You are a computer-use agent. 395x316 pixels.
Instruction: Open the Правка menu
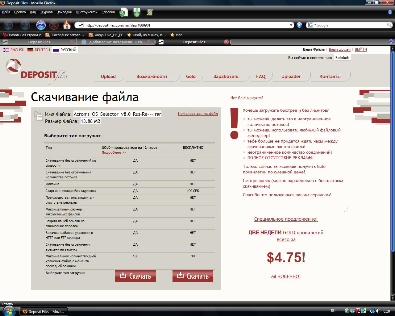[20, 12]
